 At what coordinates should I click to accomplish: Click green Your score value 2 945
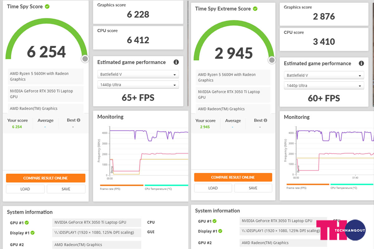pyautogui.click(x=205, y=127)
